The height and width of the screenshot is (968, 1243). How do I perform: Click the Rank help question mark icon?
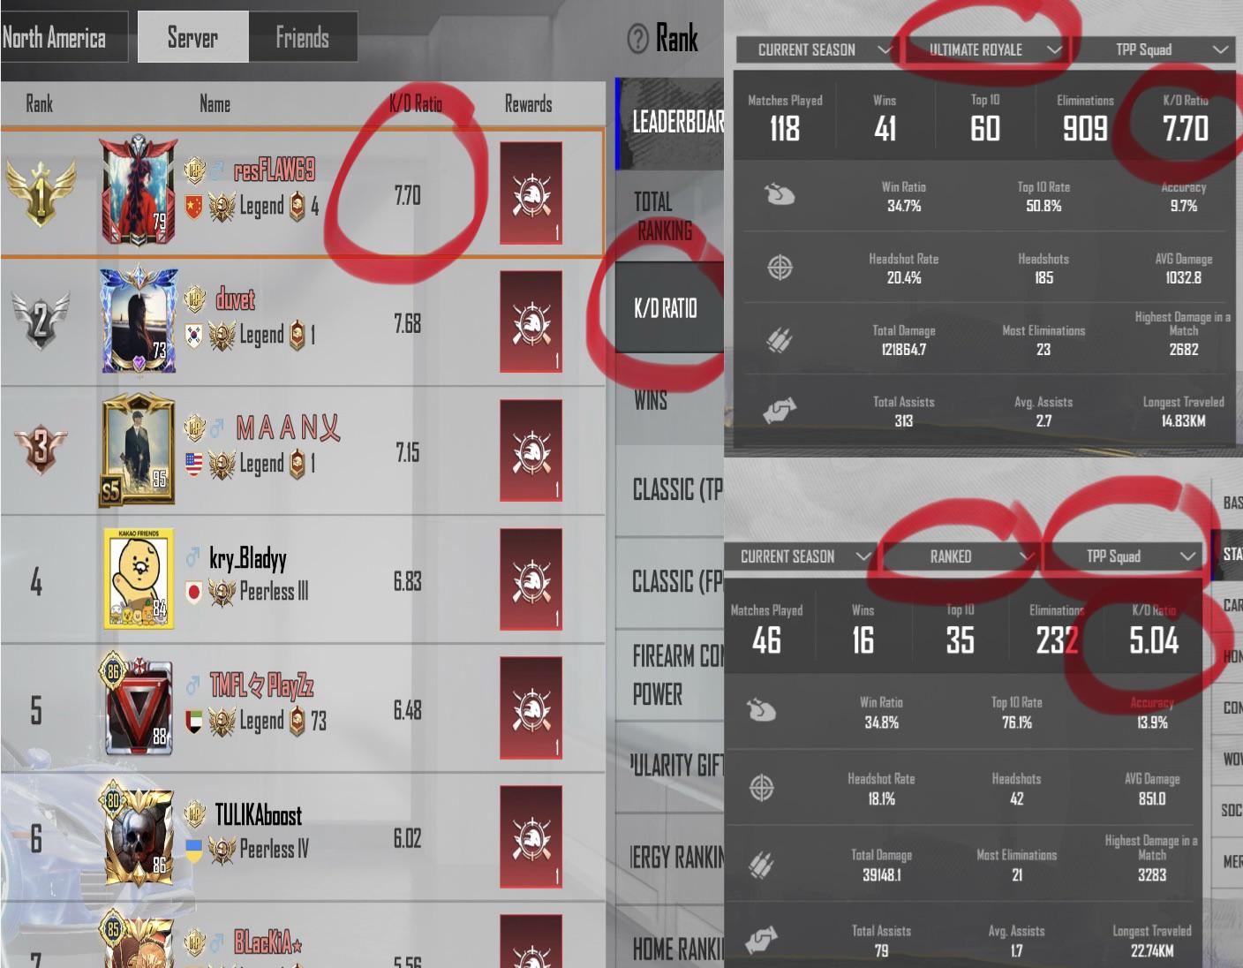[x=637, y=38]
